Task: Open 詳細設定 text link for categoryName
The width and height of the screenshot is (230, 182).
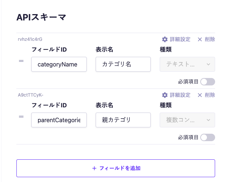Action: [180, 39]
